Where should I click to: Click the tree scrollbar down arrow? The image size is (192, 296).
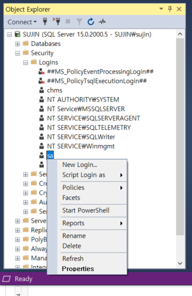click(180, 263)
